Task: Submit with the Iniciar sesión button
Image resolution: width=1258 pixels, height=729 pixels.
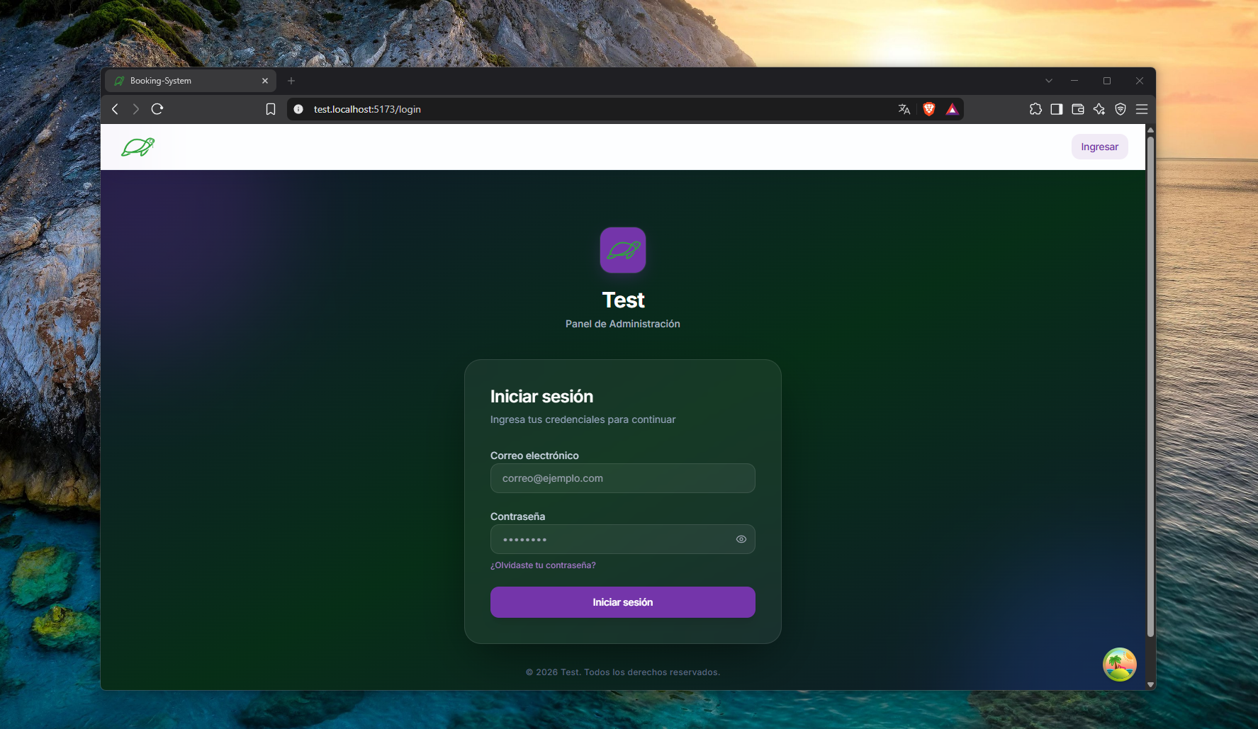Action: (x=623, y=602)
